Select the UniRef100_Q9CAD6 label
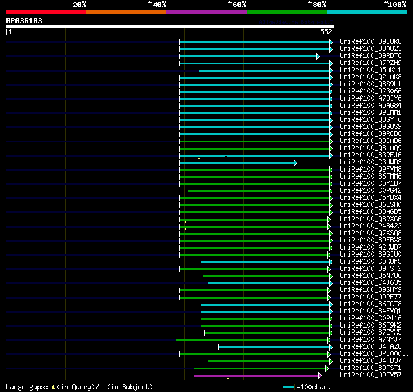Viewport: 413px width, 392px height. coord(370,141)
